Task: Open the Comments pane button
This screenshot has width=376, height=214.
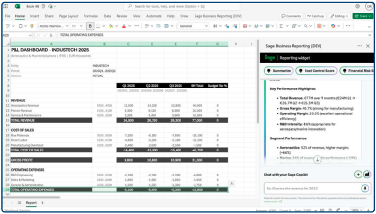Action: point(291,16)
